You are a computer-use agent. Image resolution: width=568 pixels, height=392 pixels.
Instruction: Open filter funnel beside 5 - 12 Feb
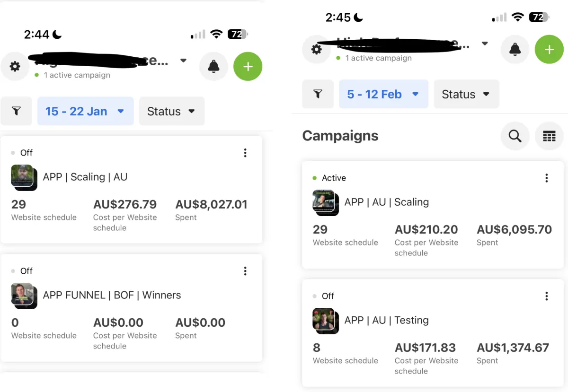pos(318,94)
